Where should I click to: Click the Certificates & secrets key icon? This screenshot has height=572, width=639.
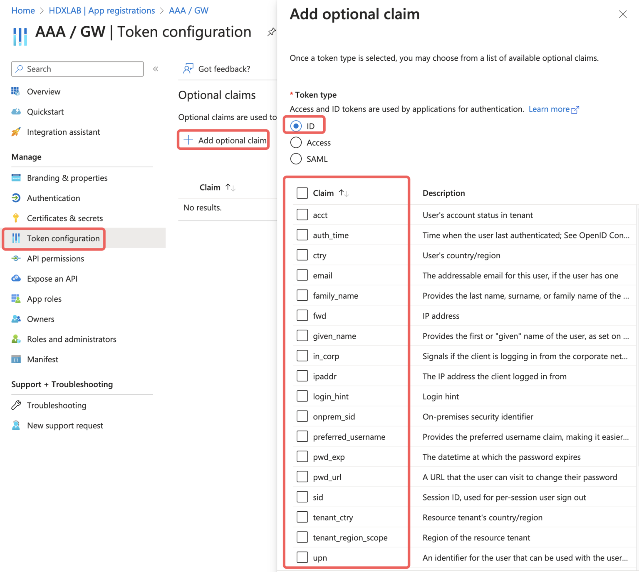(16, 218)
